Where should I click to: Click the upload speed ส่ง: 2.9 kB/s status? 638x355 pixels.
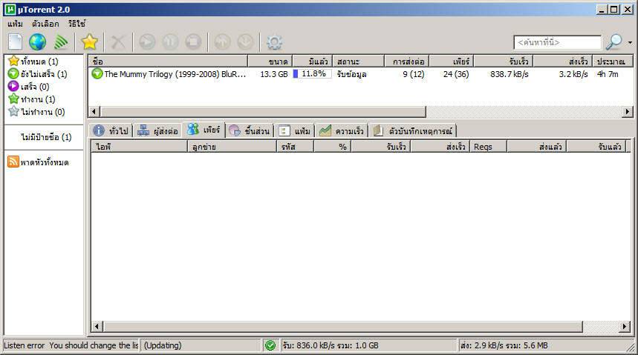(504, 345)
